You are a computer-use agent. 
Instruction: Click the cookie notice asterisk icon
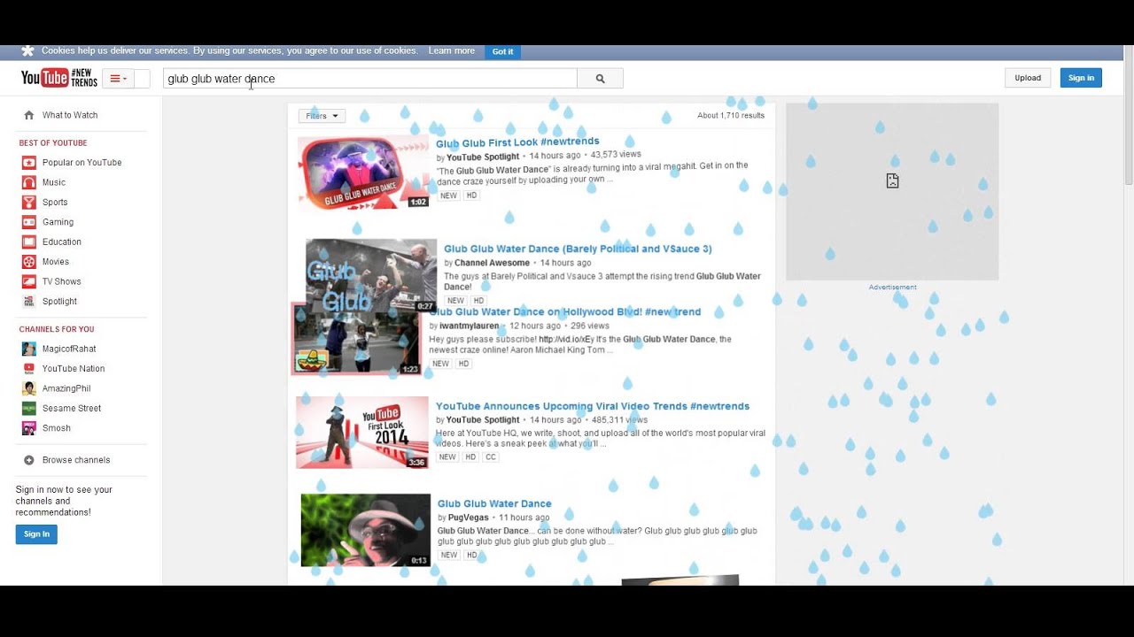pos(27,51)
